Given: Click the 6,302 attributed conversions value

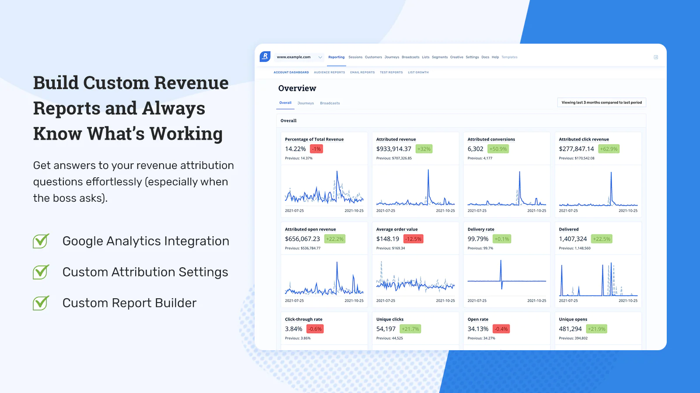Looking at the screenshot, I should [x=476, y=149].
